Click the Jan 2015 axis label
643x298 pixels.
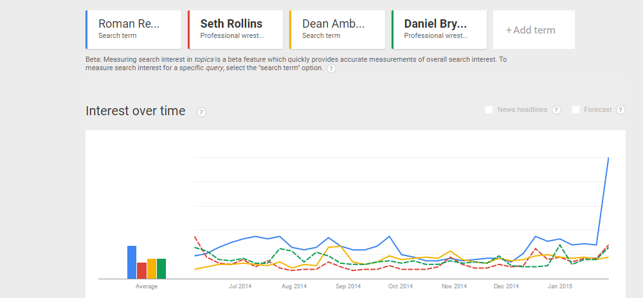pos(559,286)
